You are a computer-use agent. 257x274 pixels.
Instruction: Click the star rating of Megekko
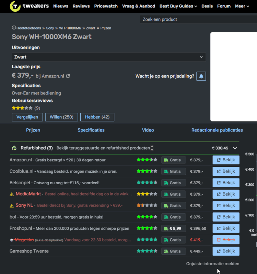tap(147, 239)
